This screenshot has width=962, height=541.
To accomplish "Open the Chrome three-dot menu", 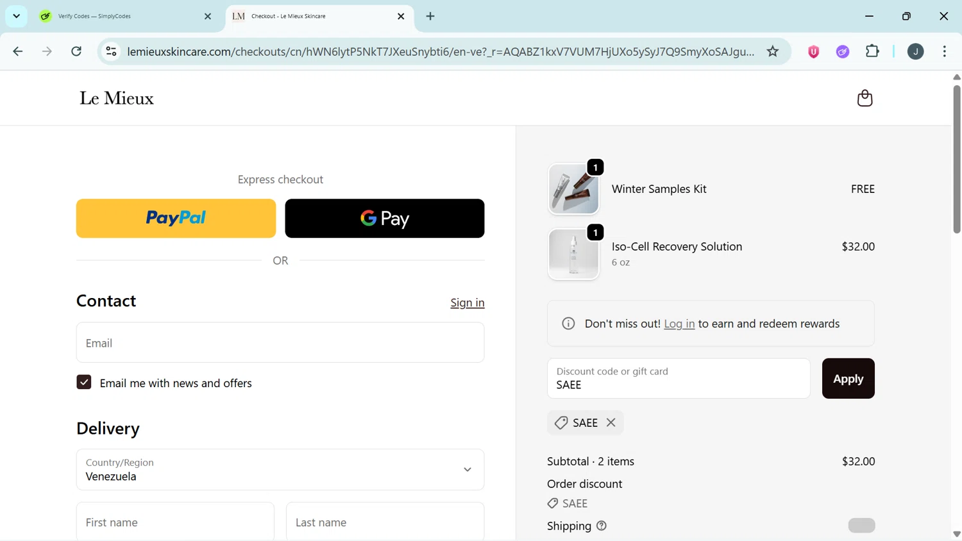I will tap(945, 51).
